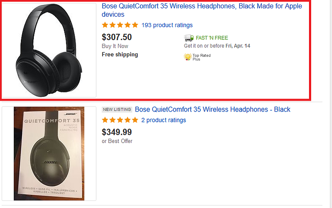Open the Bose QuietComfort 35 Headphones - Black listing
The width and height of the screenshot is (332, 208).
213,109
